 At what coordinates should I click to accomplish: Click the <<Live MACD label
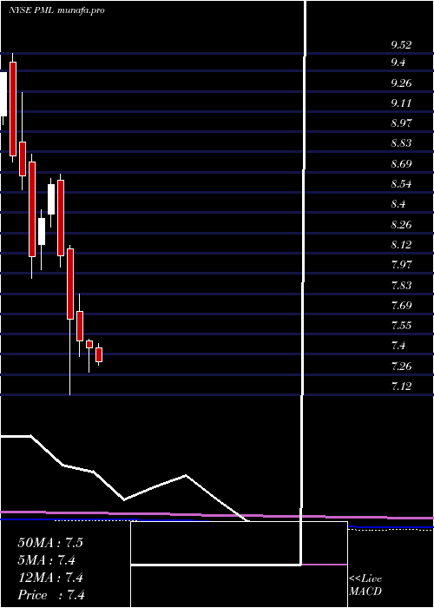point(365,585)
